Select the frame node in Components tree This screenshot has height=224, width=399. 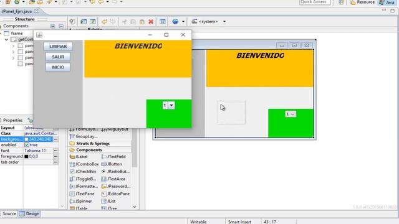point(14,33)
